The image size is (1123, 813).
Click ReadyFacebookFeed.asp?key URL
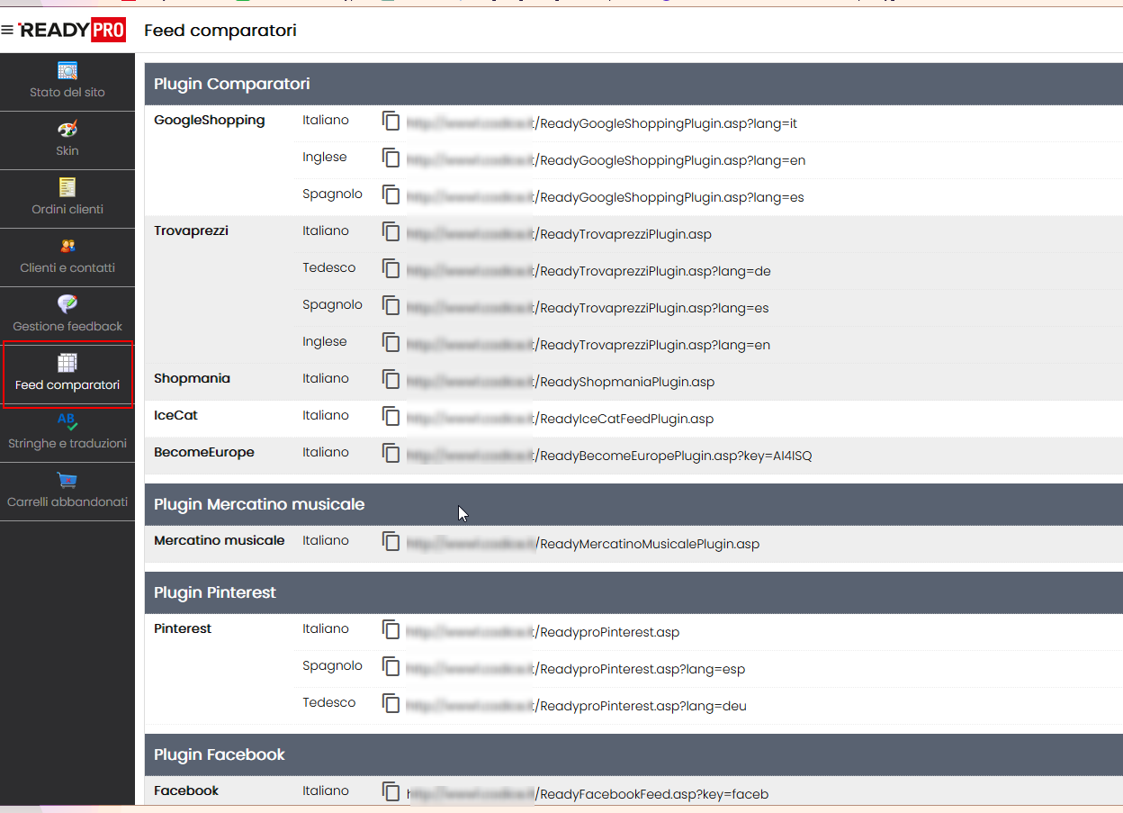coord(588,795)
